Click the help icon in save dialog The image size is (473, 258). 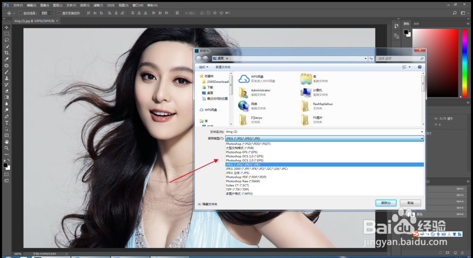pos(420,67)
